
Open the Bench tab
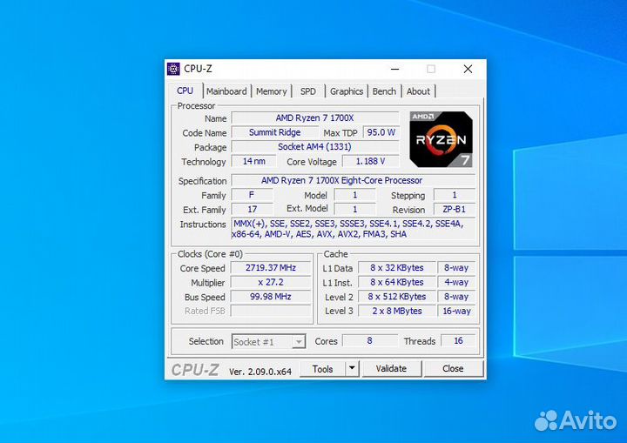click(x=384, y=91)
